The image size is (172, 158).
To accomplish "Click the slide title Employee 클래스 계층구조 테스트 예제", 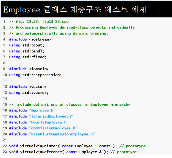I will [74, 10].
